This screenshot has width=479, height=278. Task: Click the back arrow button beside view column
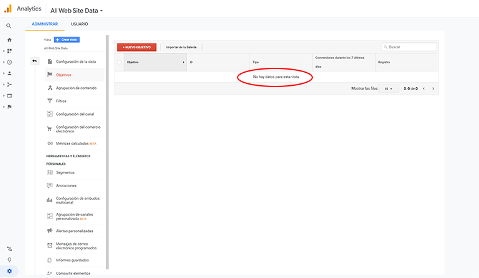click(35, 61)
